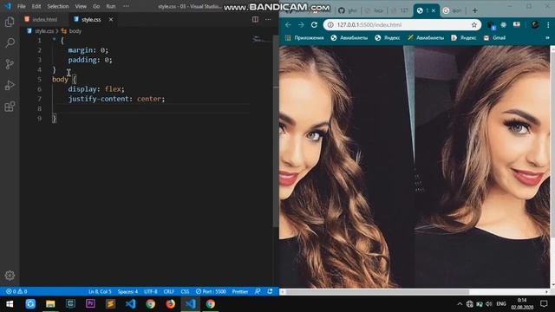
Task: Open the Source Control view
Action: pos(10,64)
